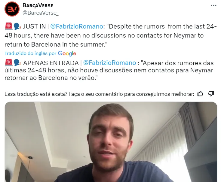Viewport: 221px width, 182px height.
Task: Open the BarçaVerse profile avatar
Action: 12,9
